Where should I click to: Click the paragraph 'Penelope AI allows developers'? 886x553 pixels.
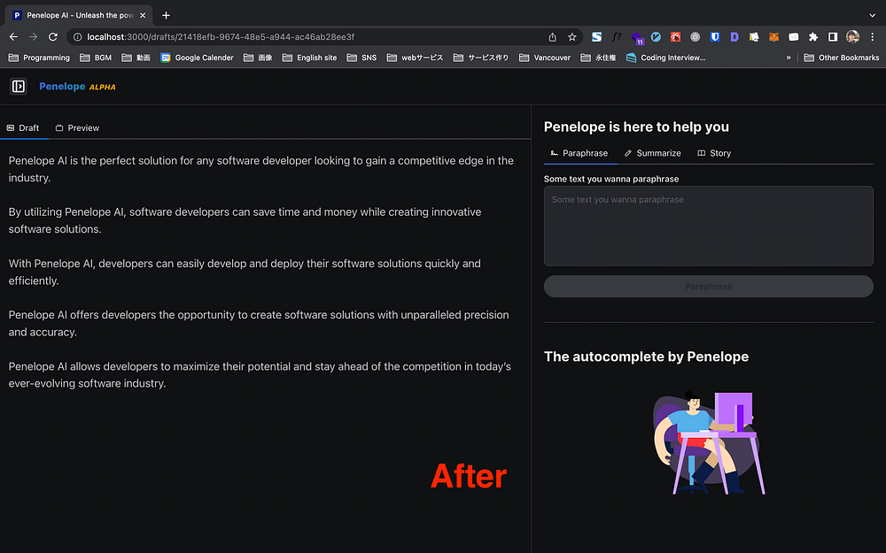point(260,374)
